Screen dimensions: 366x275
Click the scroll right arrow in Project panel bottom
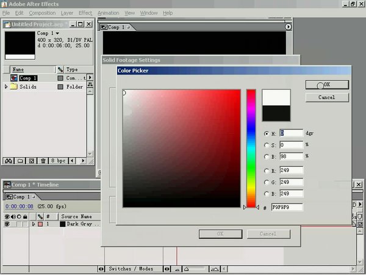[83, 161]
